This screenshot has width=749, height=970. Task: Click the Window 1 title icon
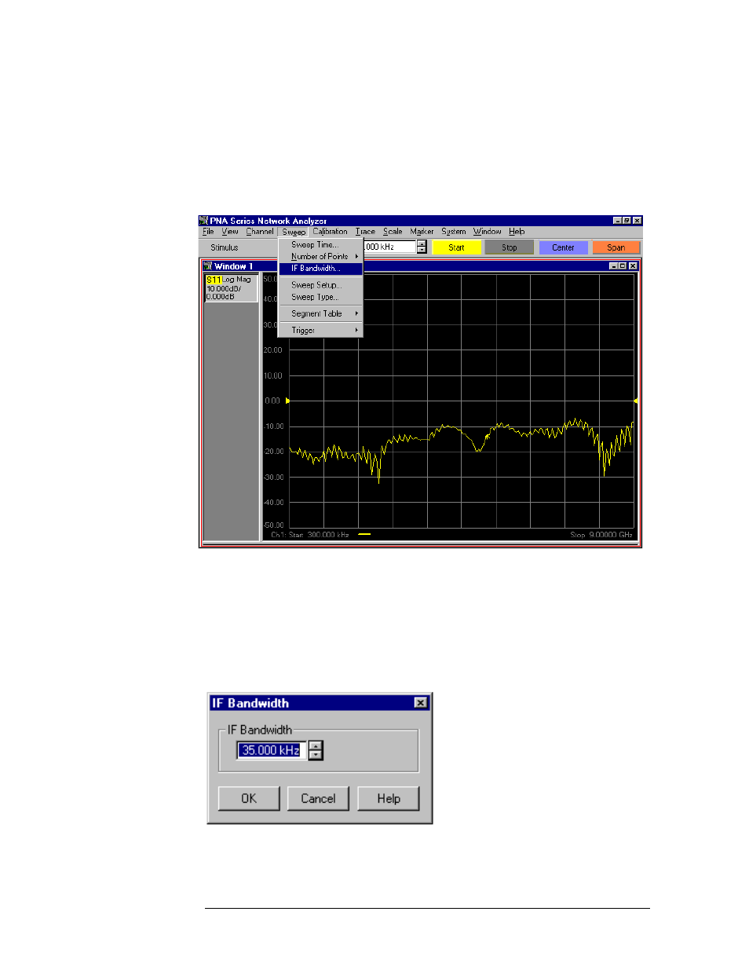coord(208,266)
